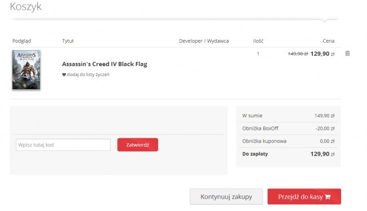Viewport: 367px width, 211px height.
Task: Click the 'Kontynuuj zakupy' button
Action: 226,197
